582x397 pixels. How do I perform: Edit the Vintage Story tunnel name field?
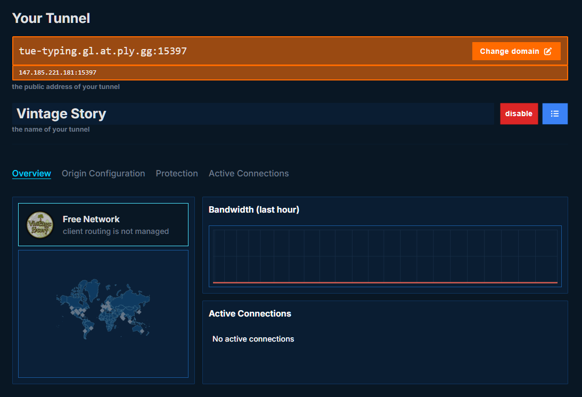(x=253, y=114)
